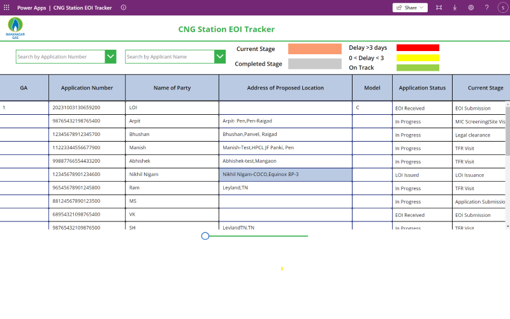Click LOI Issued status in Nikhil Nigam row
The height and width of the screenshot is (319, 510).
(407, 175)
